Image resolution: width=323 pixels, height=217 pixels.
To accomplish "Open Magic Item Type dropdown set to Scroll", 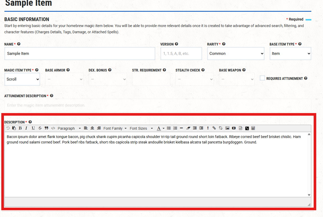I will pos(22,79).
